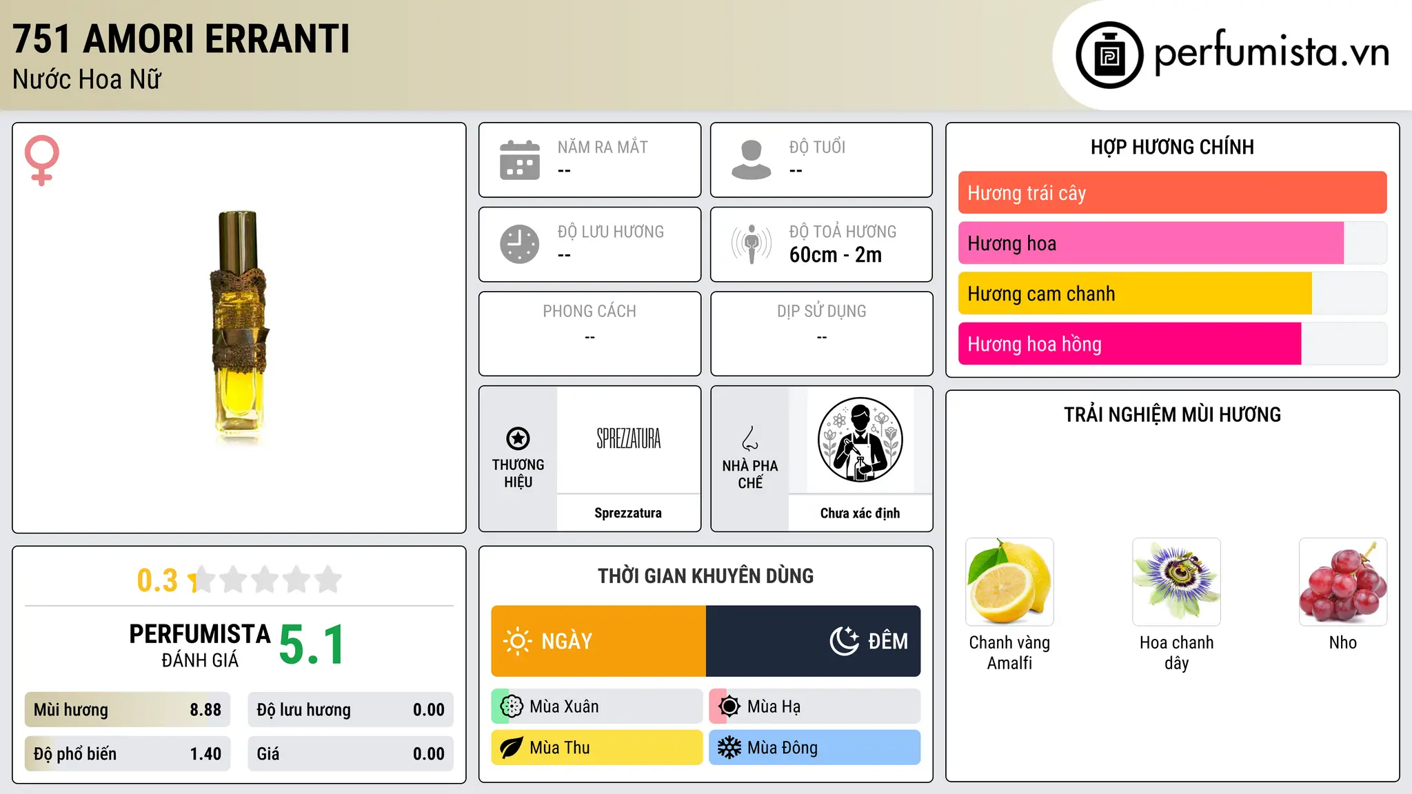Viewport: 1412px width, 794px height.
Task: Click the Perfumista rating 5.1
Action: pyautogui.click(x=312, y=645)
